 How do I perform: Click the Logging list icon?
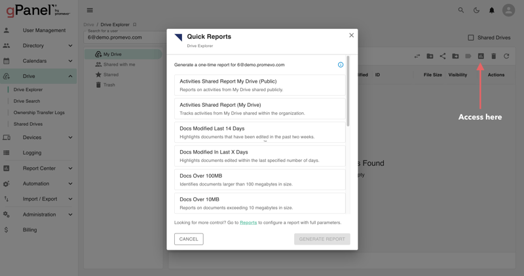[x=7, y=153]
